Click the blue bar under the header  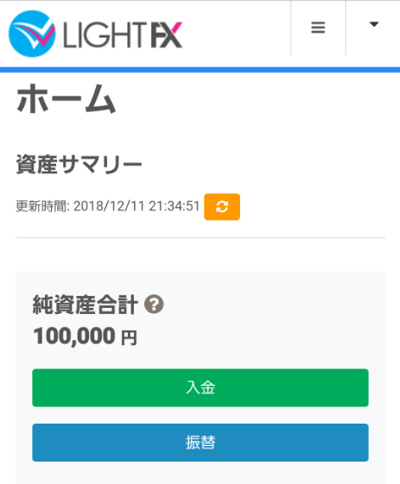(200, 70)
